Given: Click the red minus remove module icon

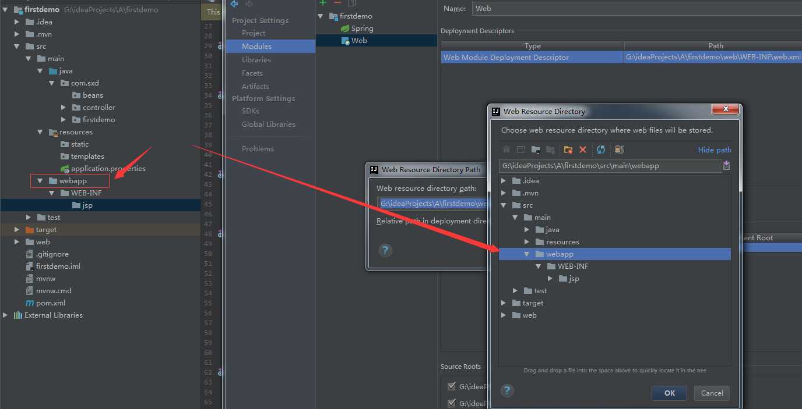Looking at the screenshot, I should pyautogui.click(x=337, y=3).
